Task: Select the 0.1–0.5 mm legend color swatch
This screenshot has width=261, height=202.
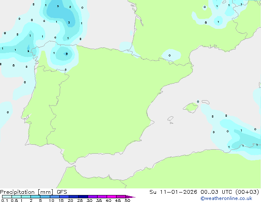Action: tap(7, 197)
